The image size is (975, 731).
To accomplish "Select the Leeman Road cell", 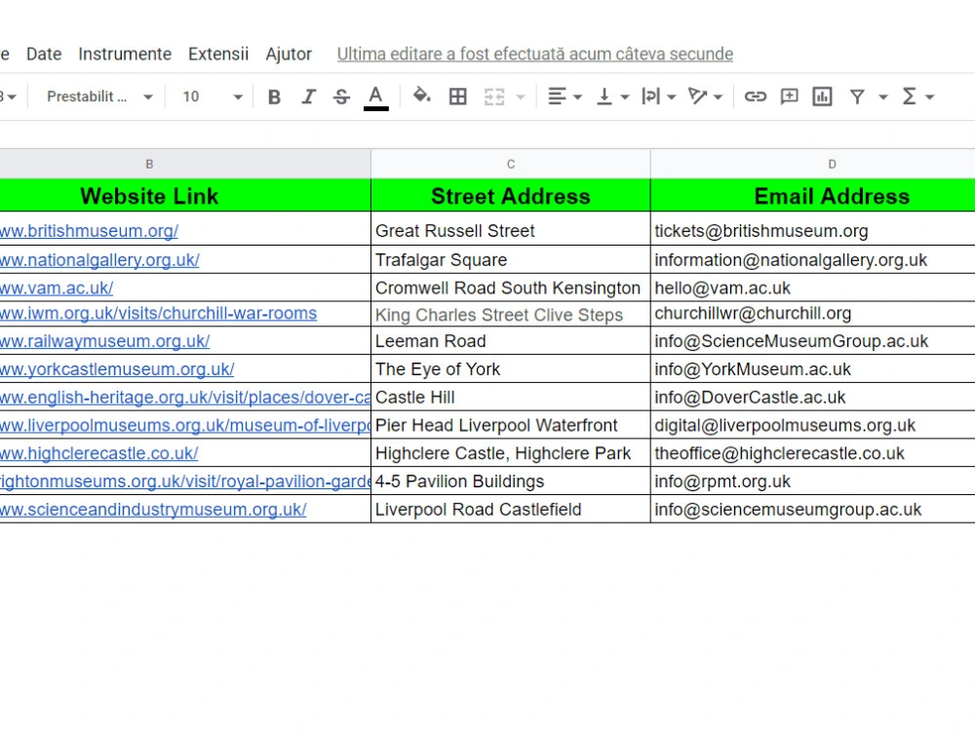I will pyautogui.click(x=511, y=340).
